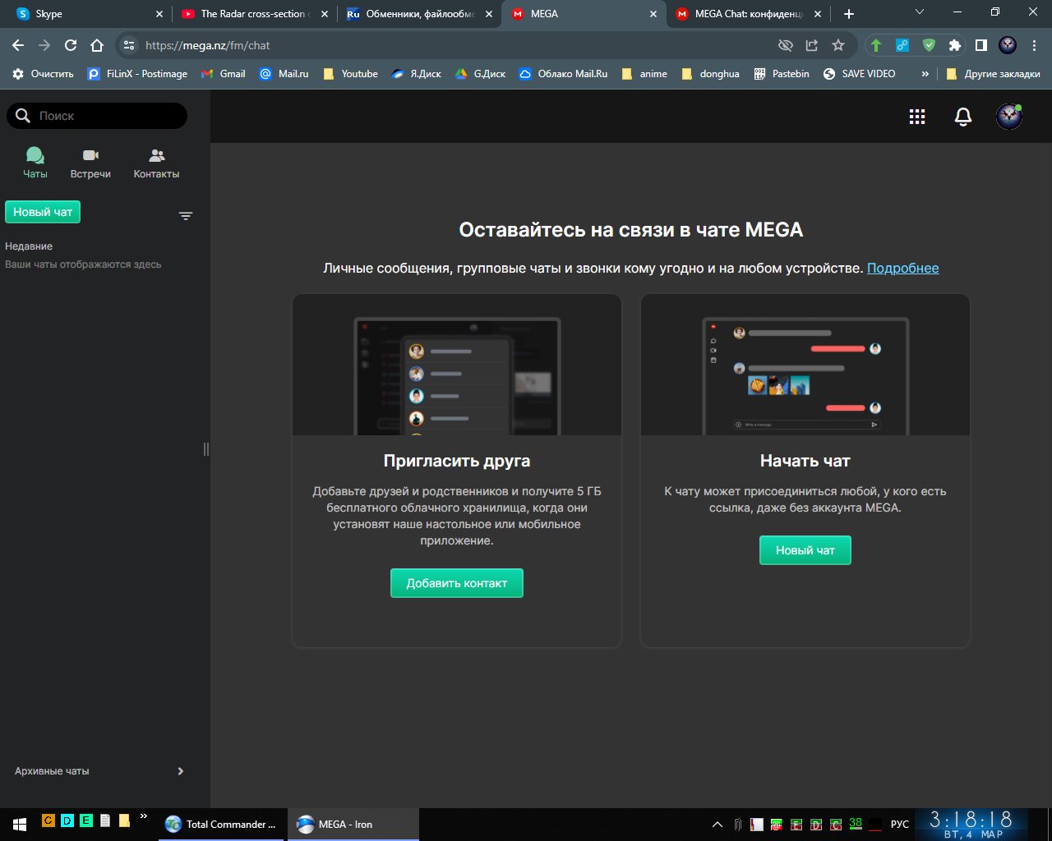
Task: Switch to the MEGA Chat tab
Action: coord(749,14)
